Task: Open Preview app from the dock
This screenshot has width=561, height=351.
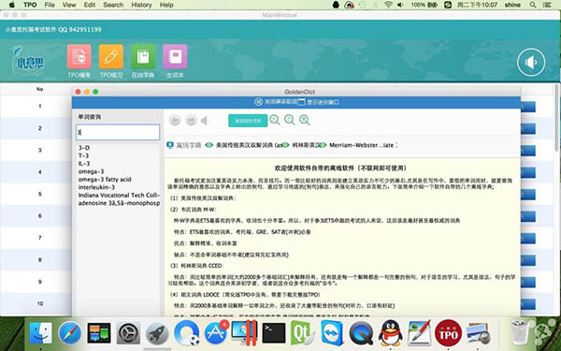Action: pyautogui.click(x=478, y=332)
